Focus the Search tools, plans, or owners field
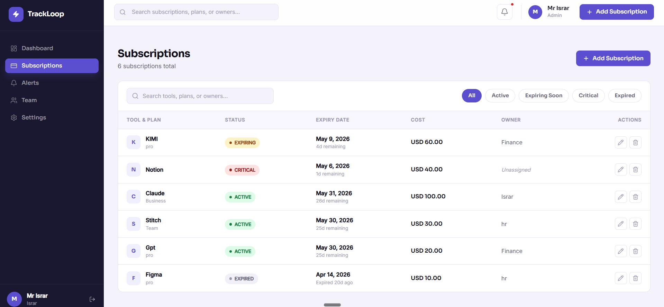664x307 pixels. click(200, 96)
